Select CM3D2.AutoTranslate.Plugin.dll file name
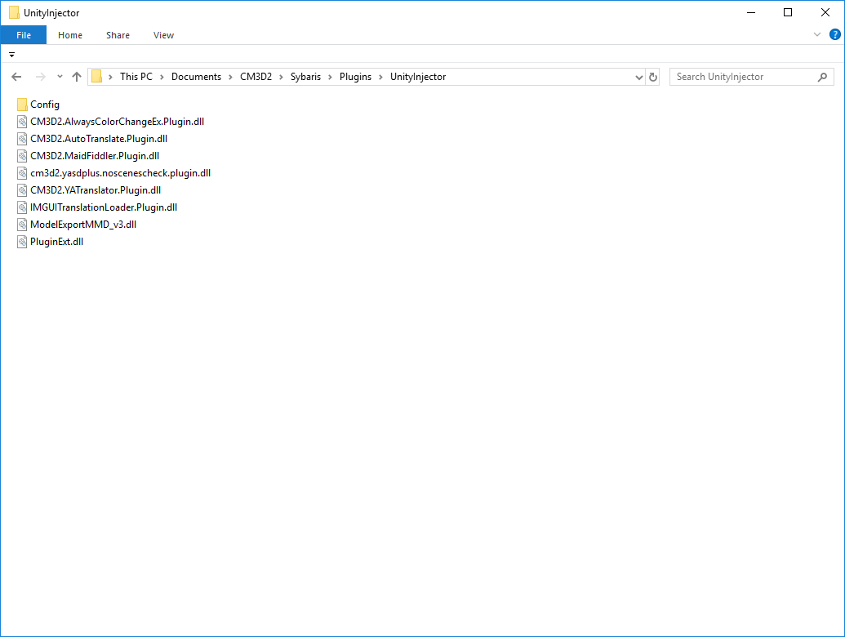 [99, 139]
